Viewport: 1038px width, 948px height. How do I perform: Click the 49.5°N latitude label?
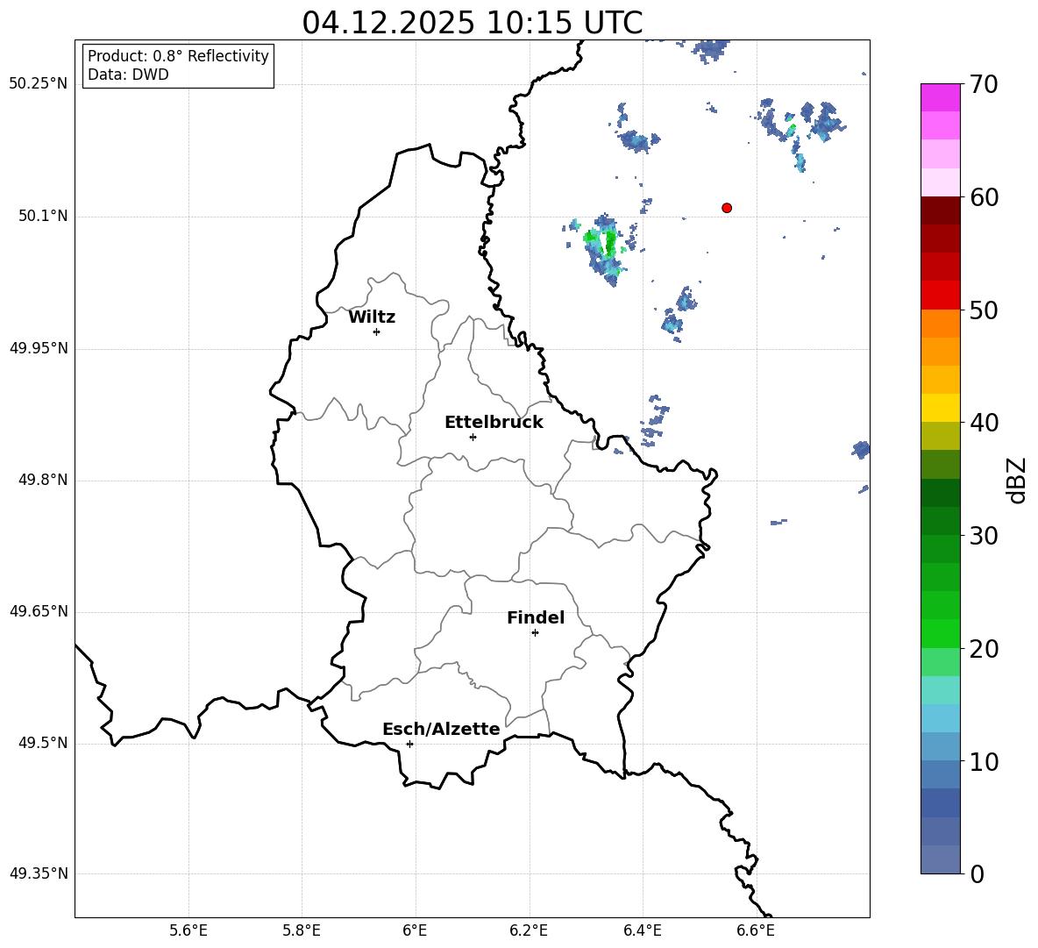[x=43, y=743]
